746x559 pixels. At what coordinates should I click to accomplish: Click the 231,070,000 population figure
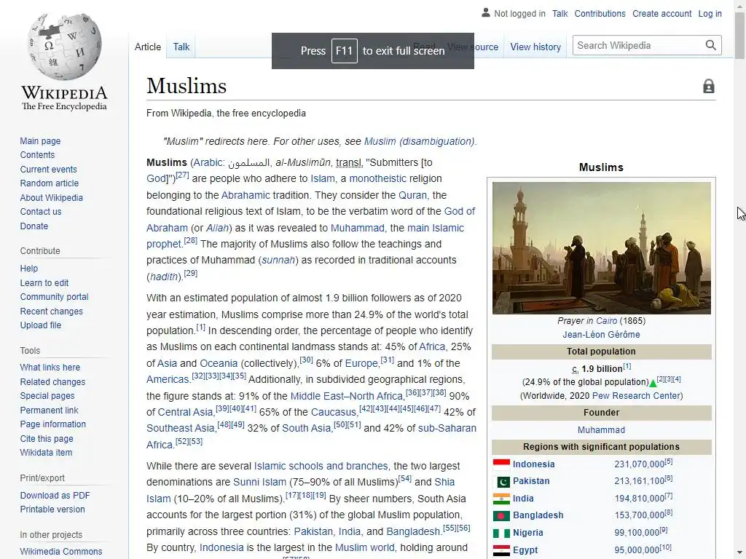coord(639,464)
